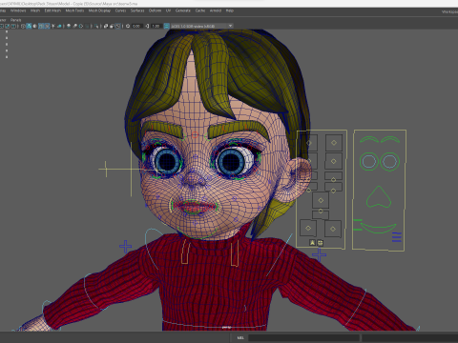Select left eyebrow curve in face control panel
This screenshot has height=343, width=458.
(x=369, y=139)
